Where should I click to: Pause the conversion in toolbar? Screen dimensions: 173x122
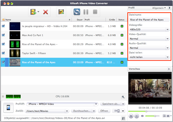[x=86, y=12]
